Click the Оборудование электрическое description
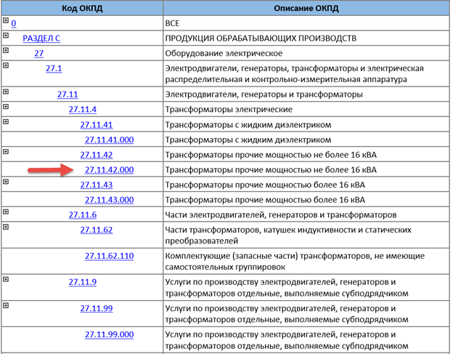This screenshot has width=453, height=354. click(306, 53)
